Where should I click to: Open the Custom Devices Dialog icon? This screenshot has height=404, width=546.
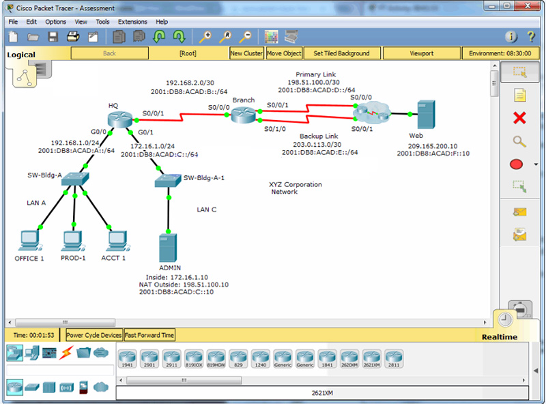click(x=291, y=36)
